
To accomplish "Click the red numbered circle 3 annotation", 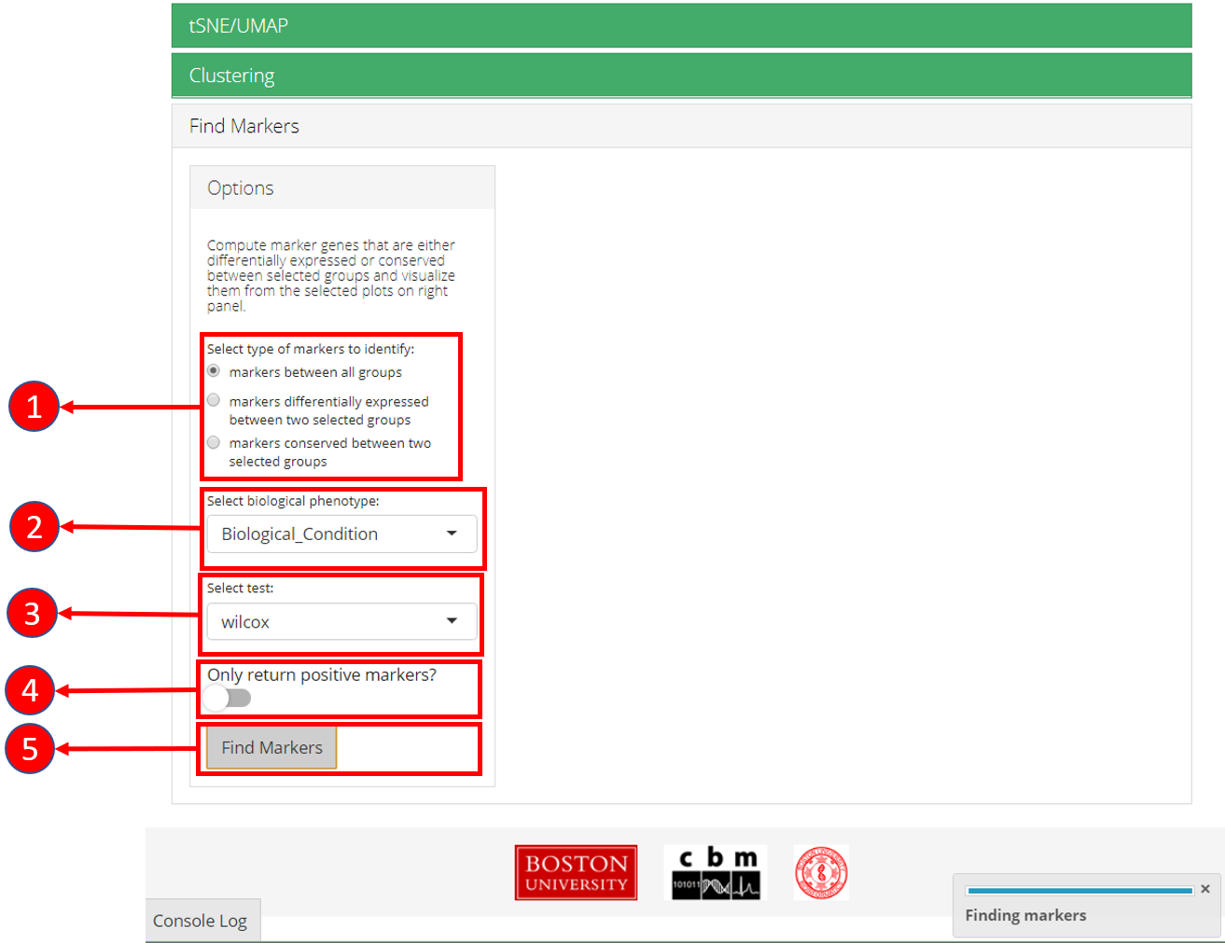I will click(33, 614).
